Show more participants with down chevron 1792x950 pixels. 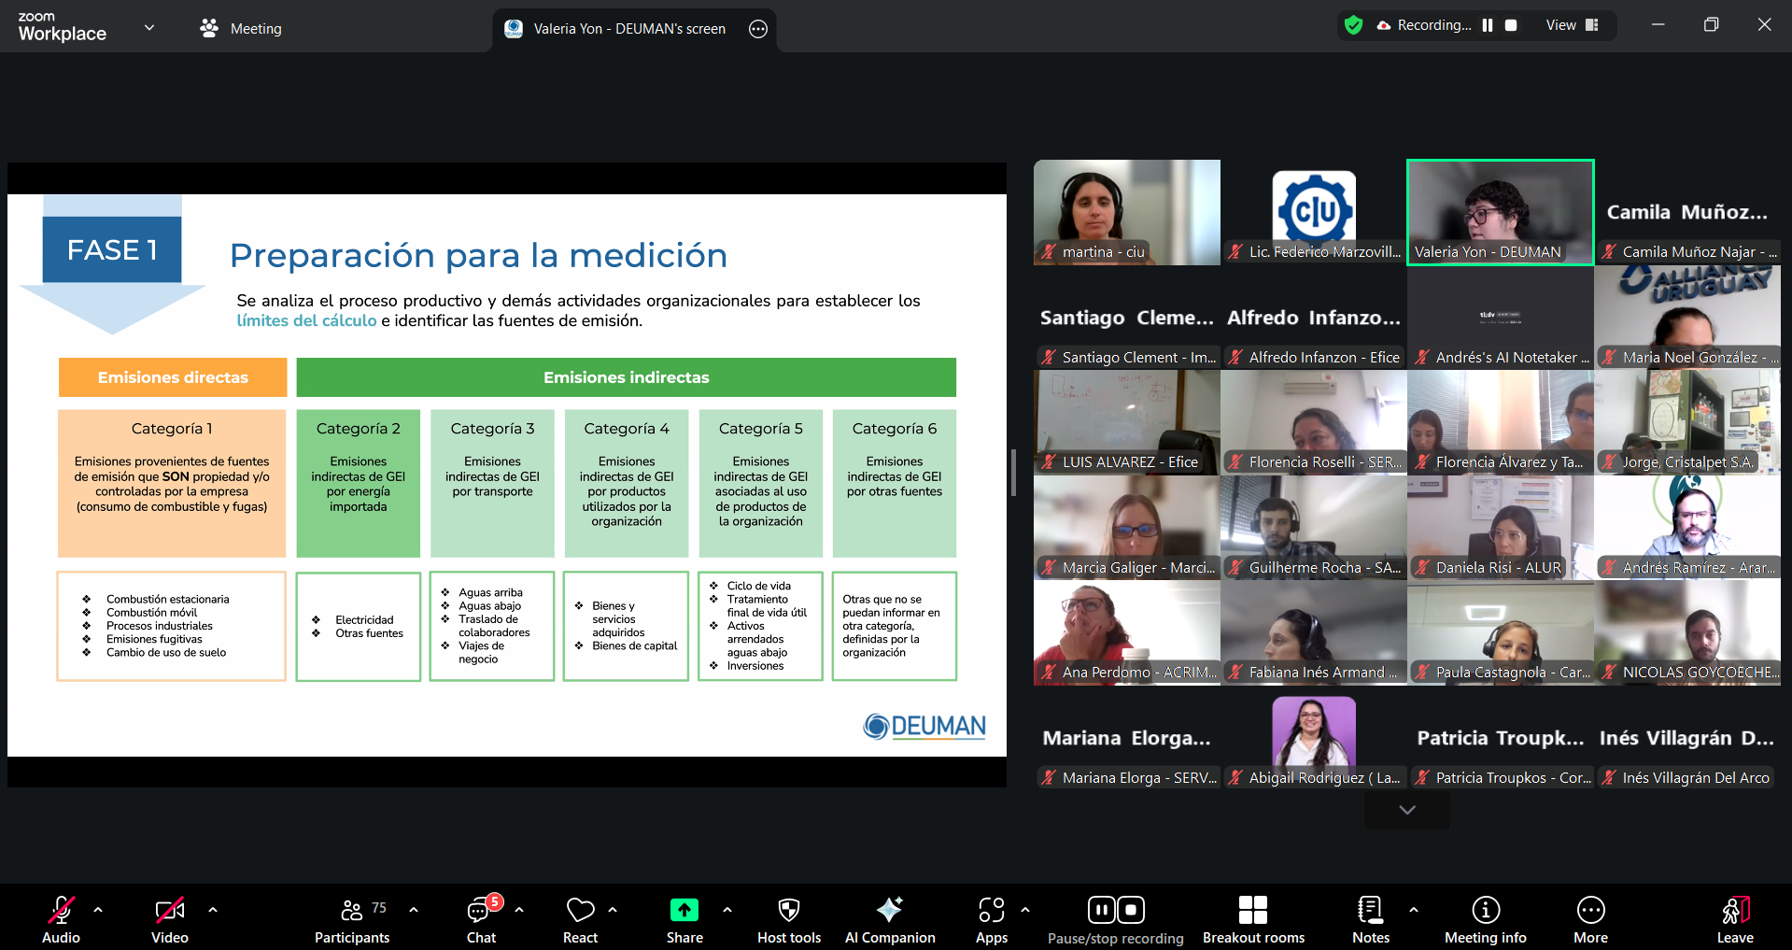click(1407, 810)
